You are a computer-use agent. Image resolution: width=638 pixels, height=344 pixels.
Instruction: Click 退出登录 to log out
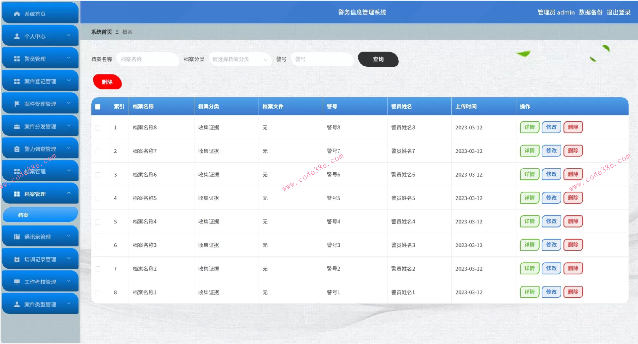(x=619, y=12)
